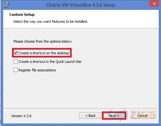161x126 pixels.
Task: Enable the Quick Launch Bar shortcut checkbox
Action: [x=15, y=61]
